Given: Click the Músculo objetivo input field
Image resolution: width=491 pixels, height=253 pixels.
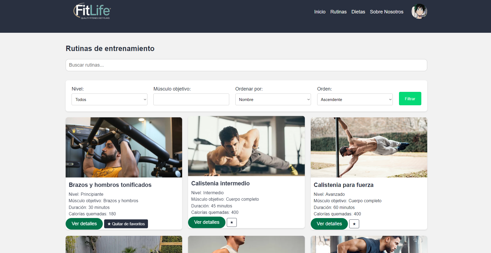Looking at the screenshot, I should coord(191,99).
